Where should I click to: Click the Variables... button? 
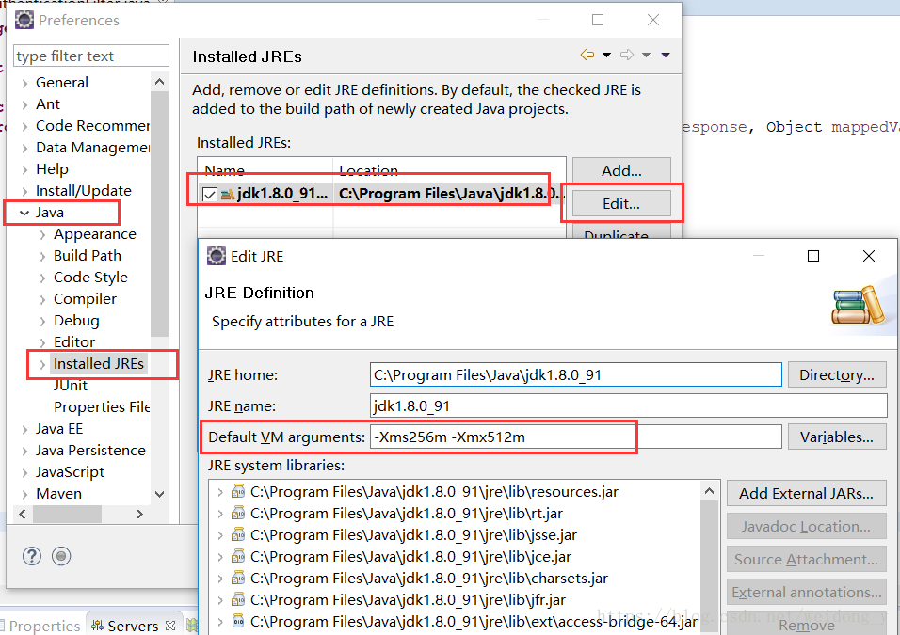click(x=836, y=437)
